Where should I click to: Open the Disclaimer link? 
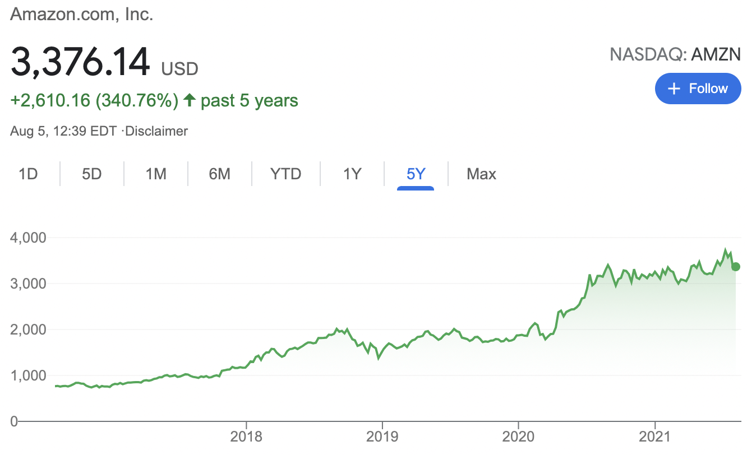point(156,131)
